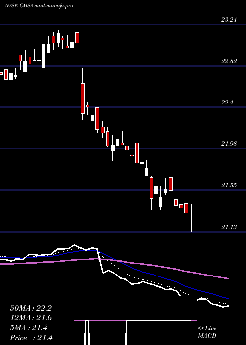Click the 23.24 price level label

pos(229,20)
